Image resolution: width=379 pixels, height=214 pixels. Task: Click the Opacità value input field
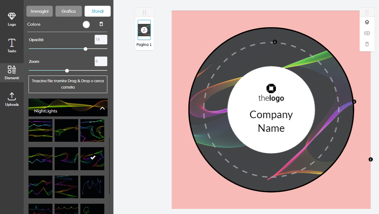coord(101,40)
